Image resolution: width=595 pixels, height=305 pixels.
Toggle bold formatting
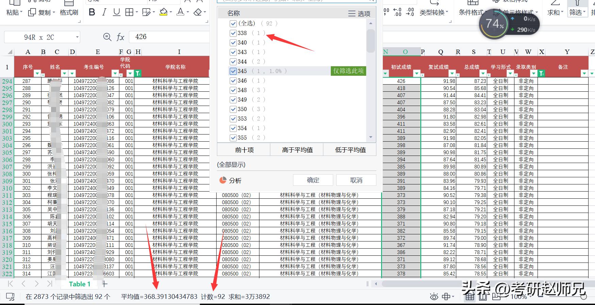point(92,12)
